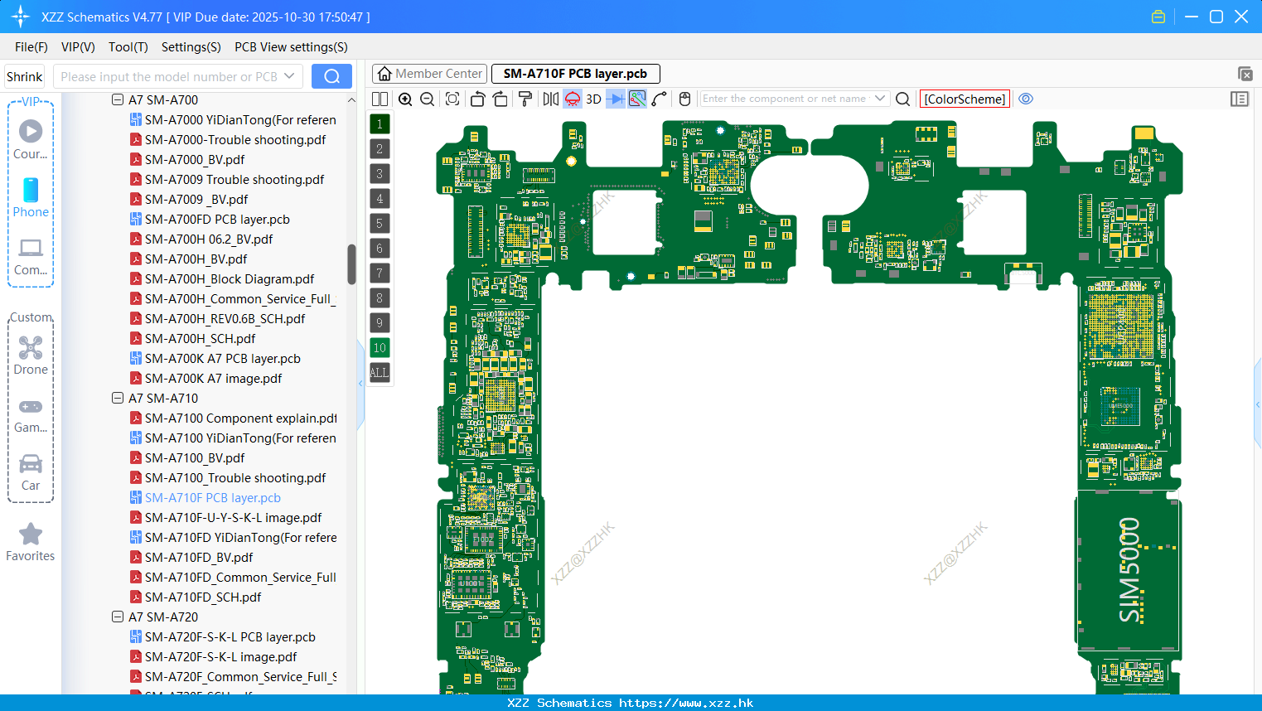Collapse the A7 SM-A720 tree node

click(118, 617)
